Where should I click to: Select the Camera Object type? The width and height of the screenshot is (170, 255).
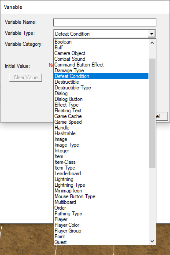coord(101,53)
